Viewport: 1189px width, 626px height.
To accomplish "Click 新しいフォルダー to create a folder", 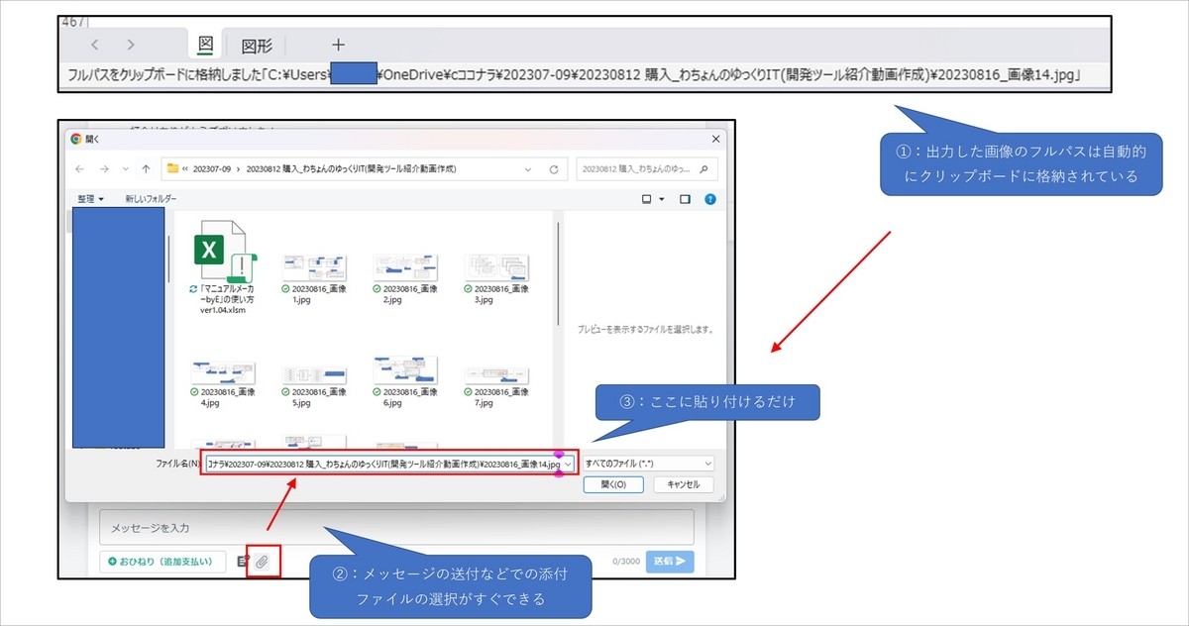I will [150, 200].
